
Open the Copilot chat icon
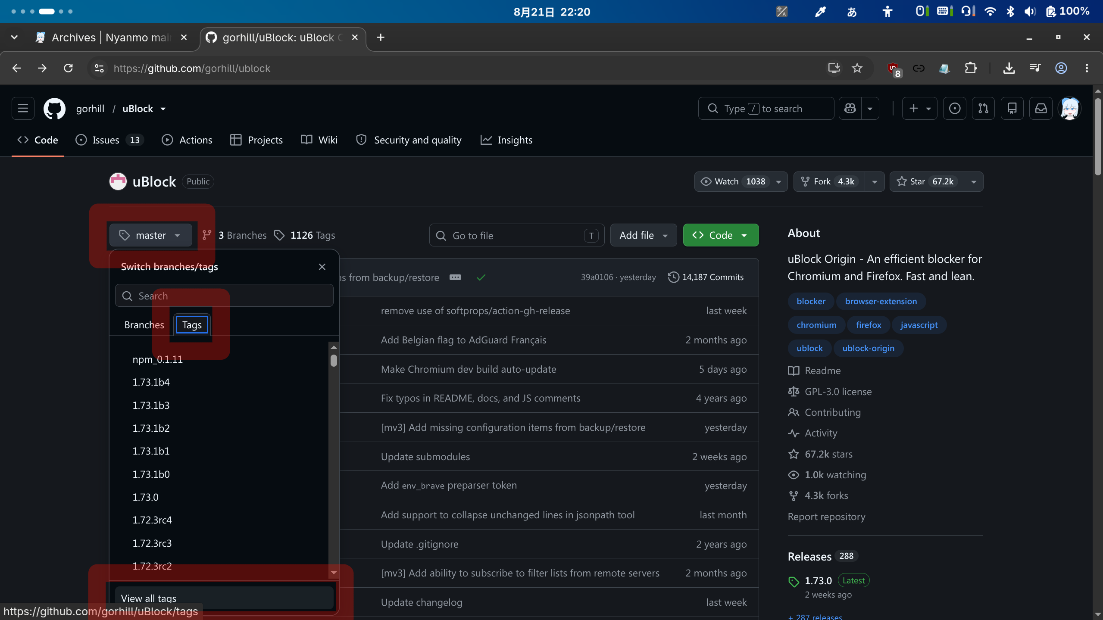(850, 109)
